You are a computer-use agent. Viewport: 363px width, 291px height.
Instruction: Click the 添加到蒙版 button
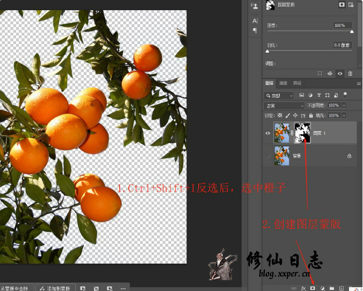pyautogui.click(x=56, y=288)
